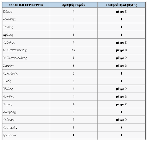The height and width of the screenshot is (142, 148).
Task: Click the ΕΚΛΟΓΙΚΗ ΠΕΡΙΦΕΡΕΙΑ column header
Action: [26, 5]
